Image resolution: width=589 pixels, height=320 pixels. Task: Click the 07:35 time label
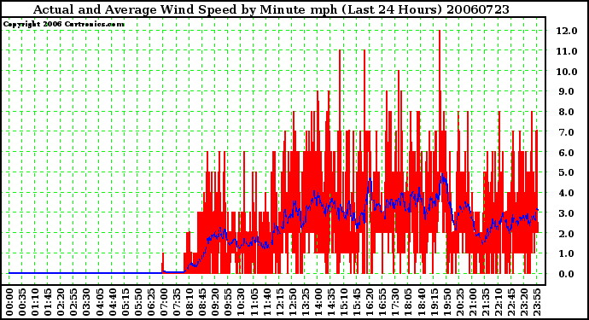click(176, 302)
